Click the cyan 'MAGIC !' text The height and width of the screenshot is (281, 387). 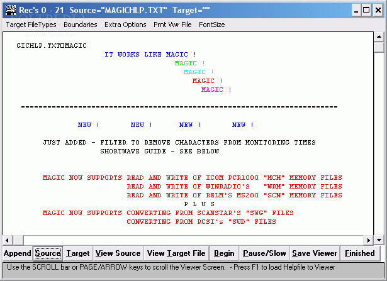coord(198,72)
